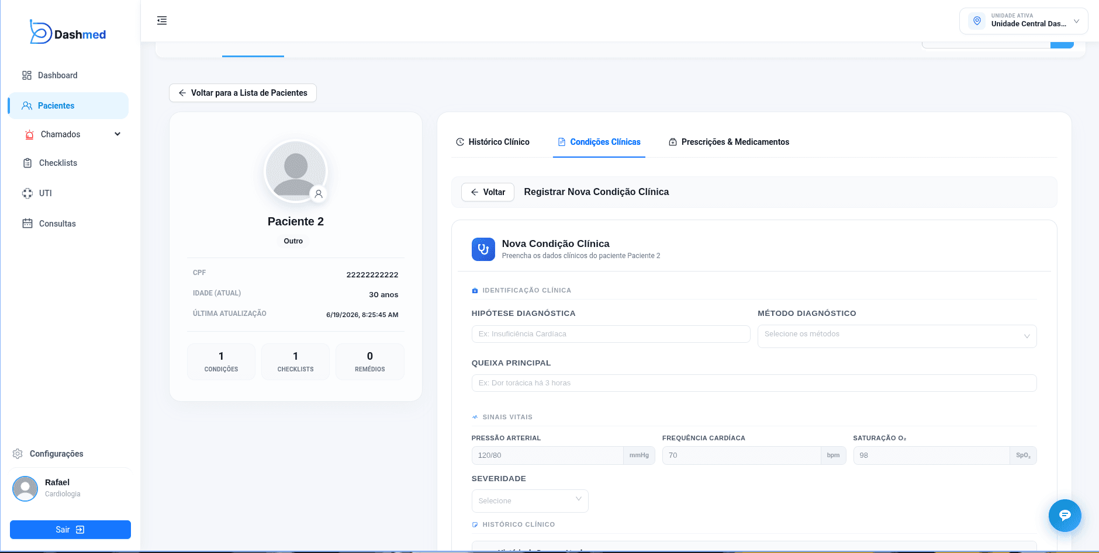Click the small user badge on avatar
The height and width of the screenshot is (553, 1099).
point(319,194)
